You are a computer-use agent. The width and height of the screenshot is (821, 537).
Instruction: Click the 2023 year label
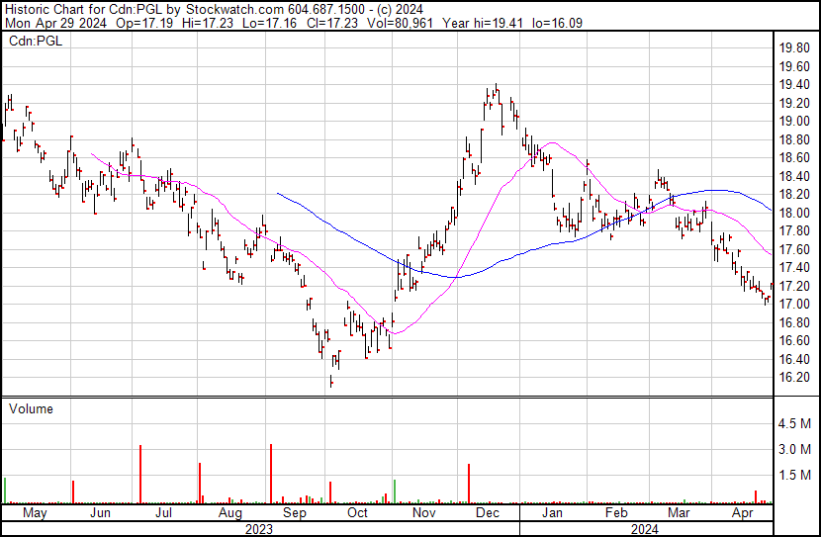(x=259, y=529)
